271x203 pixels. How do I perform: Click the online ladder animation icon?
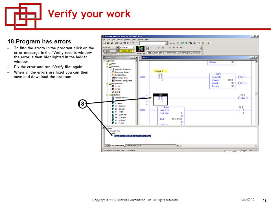coord(140,49)
